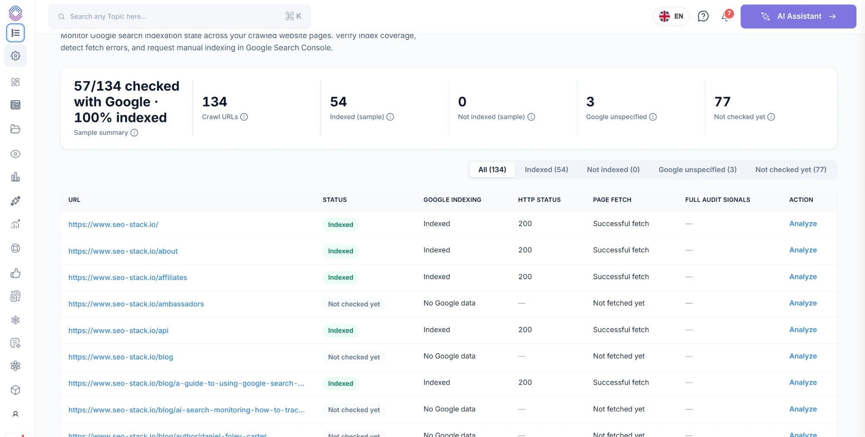Viewport: 865px width, 437px height.
Task: Open the thumbs up icon
Action: click(16, 273)
